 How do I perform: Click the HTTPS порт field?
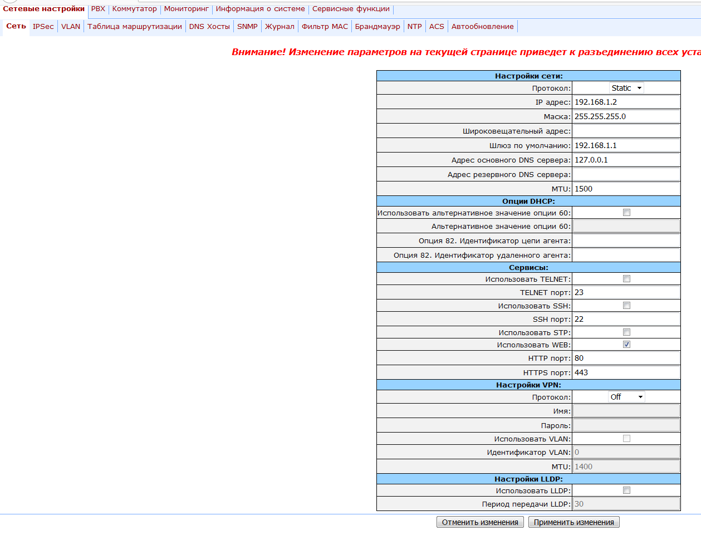[x=626, y=372]
